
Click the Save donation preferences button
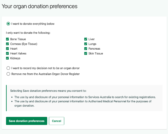[27, 121]
